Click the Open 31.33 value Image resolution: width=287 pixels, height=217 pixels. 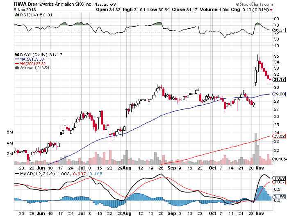coord(108,9)
